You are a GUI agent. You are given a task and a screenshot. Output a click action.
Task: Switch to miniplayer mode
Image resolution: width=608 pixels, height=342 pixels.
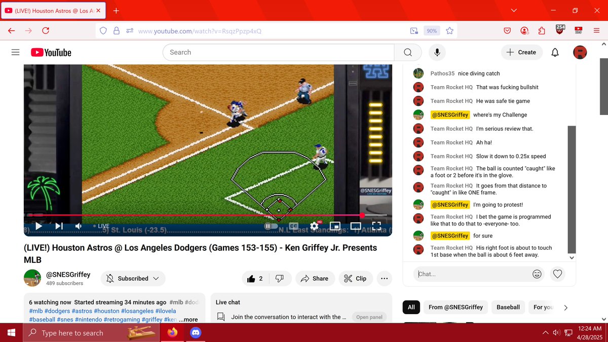(x=335, y=225)
